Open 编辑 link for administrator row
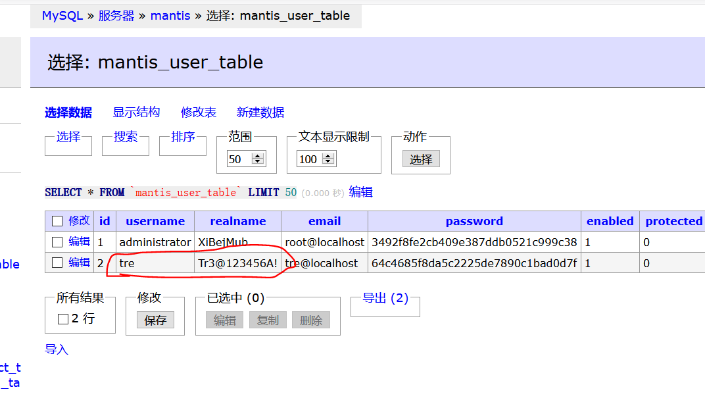This screenshot has width=705, height=404. pos(79,241)
